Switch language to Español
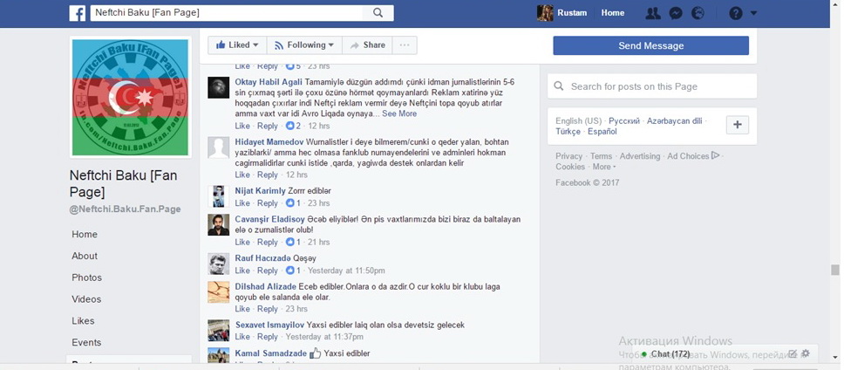Screen dimensions: 844x370 602,132
